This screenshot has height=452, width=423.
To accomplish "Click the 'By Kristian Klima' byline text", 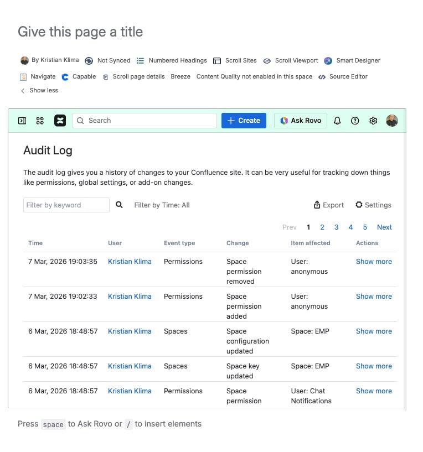I will [x=55, y=60].
